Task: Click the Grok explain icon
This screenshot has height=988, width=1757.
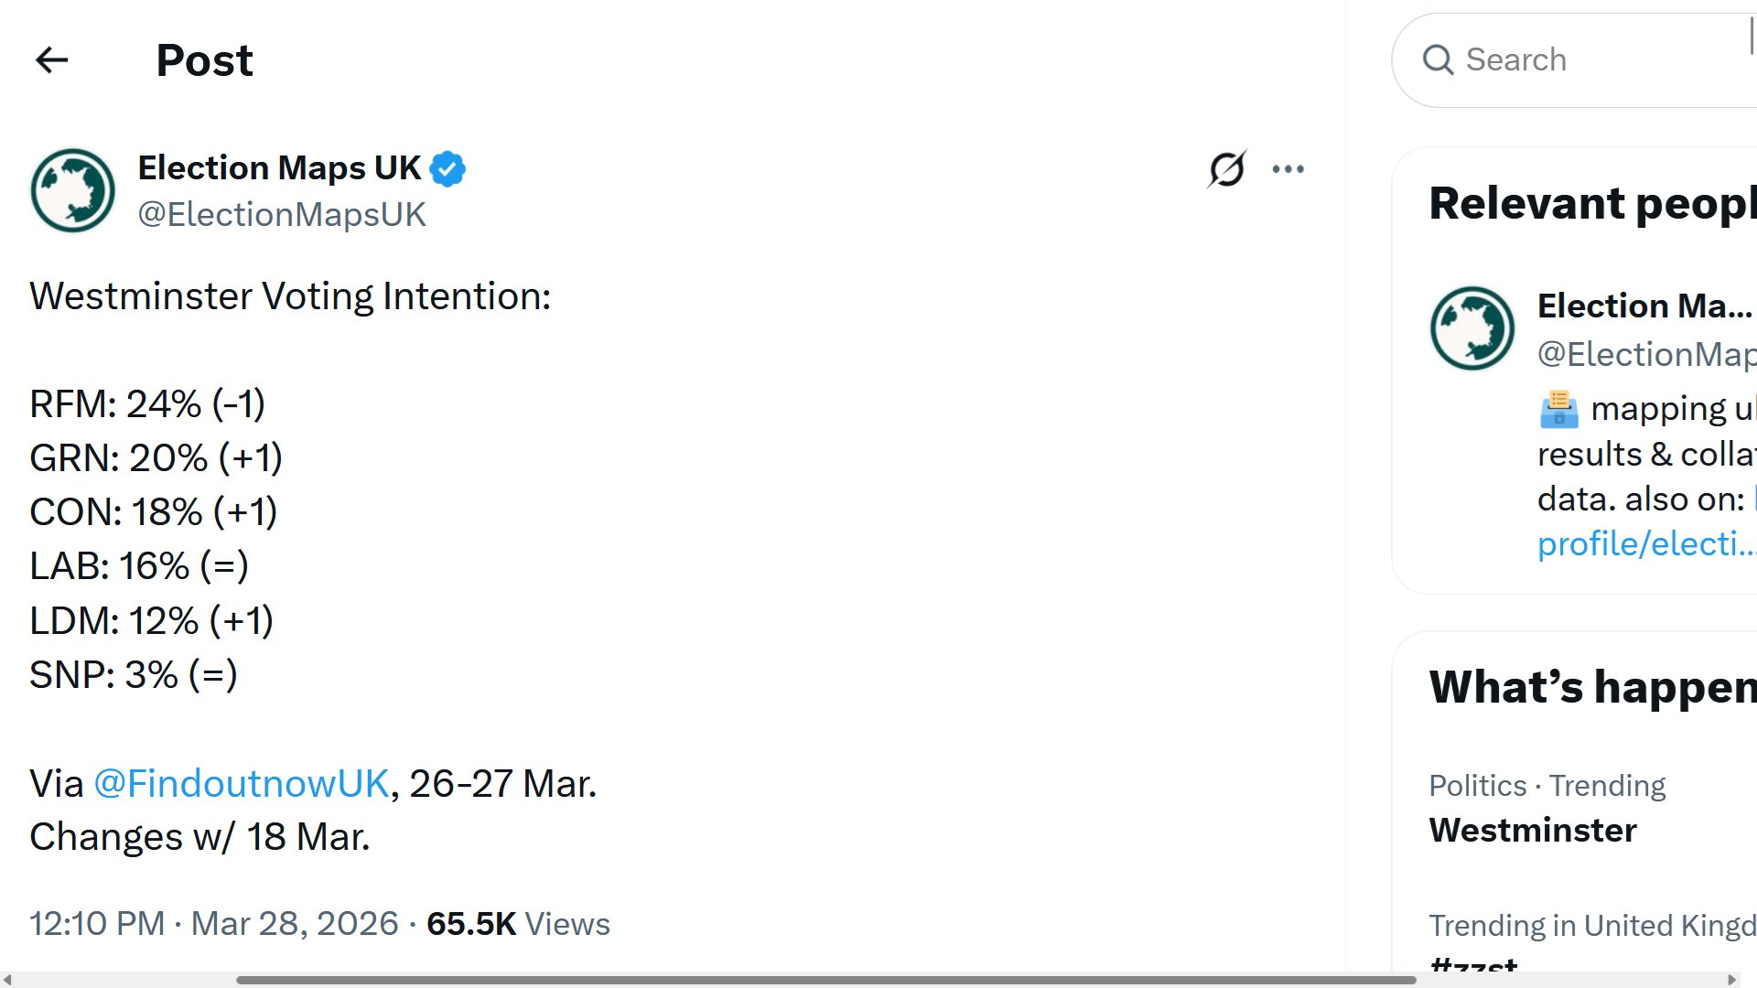Action: click(1226, 168)
